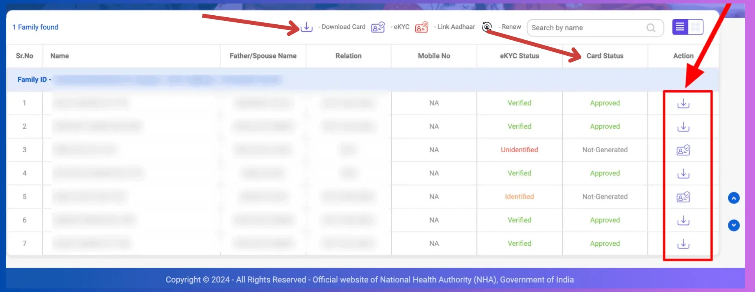Viewport: 755px width, 292px height.
Task: Click the Name column header
Action: pyautogui.click(x=59, y=56)
